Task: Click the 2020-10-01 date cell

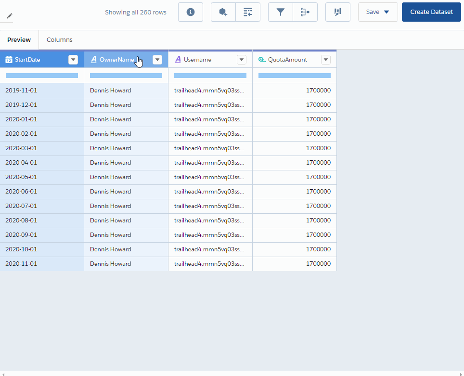Action: tap(42, 249)
